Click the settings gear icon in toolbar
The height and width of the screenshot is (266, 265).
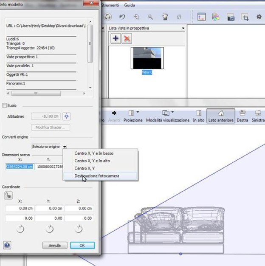click(259, 17)
